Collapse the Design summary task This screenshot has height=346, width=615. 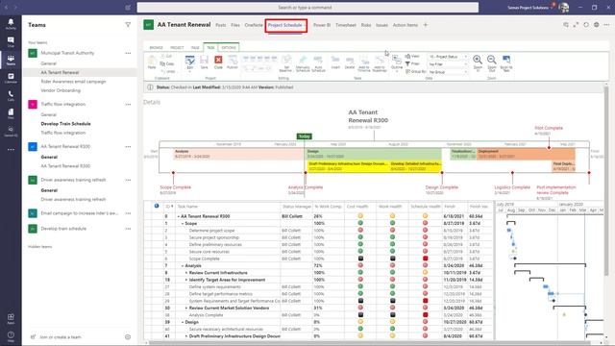point(183,322)
